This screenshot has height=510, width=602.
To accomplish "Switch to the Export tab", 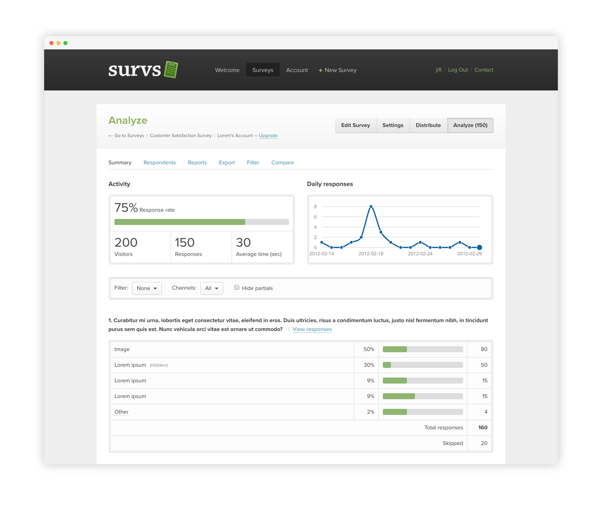I will [227, 163].
